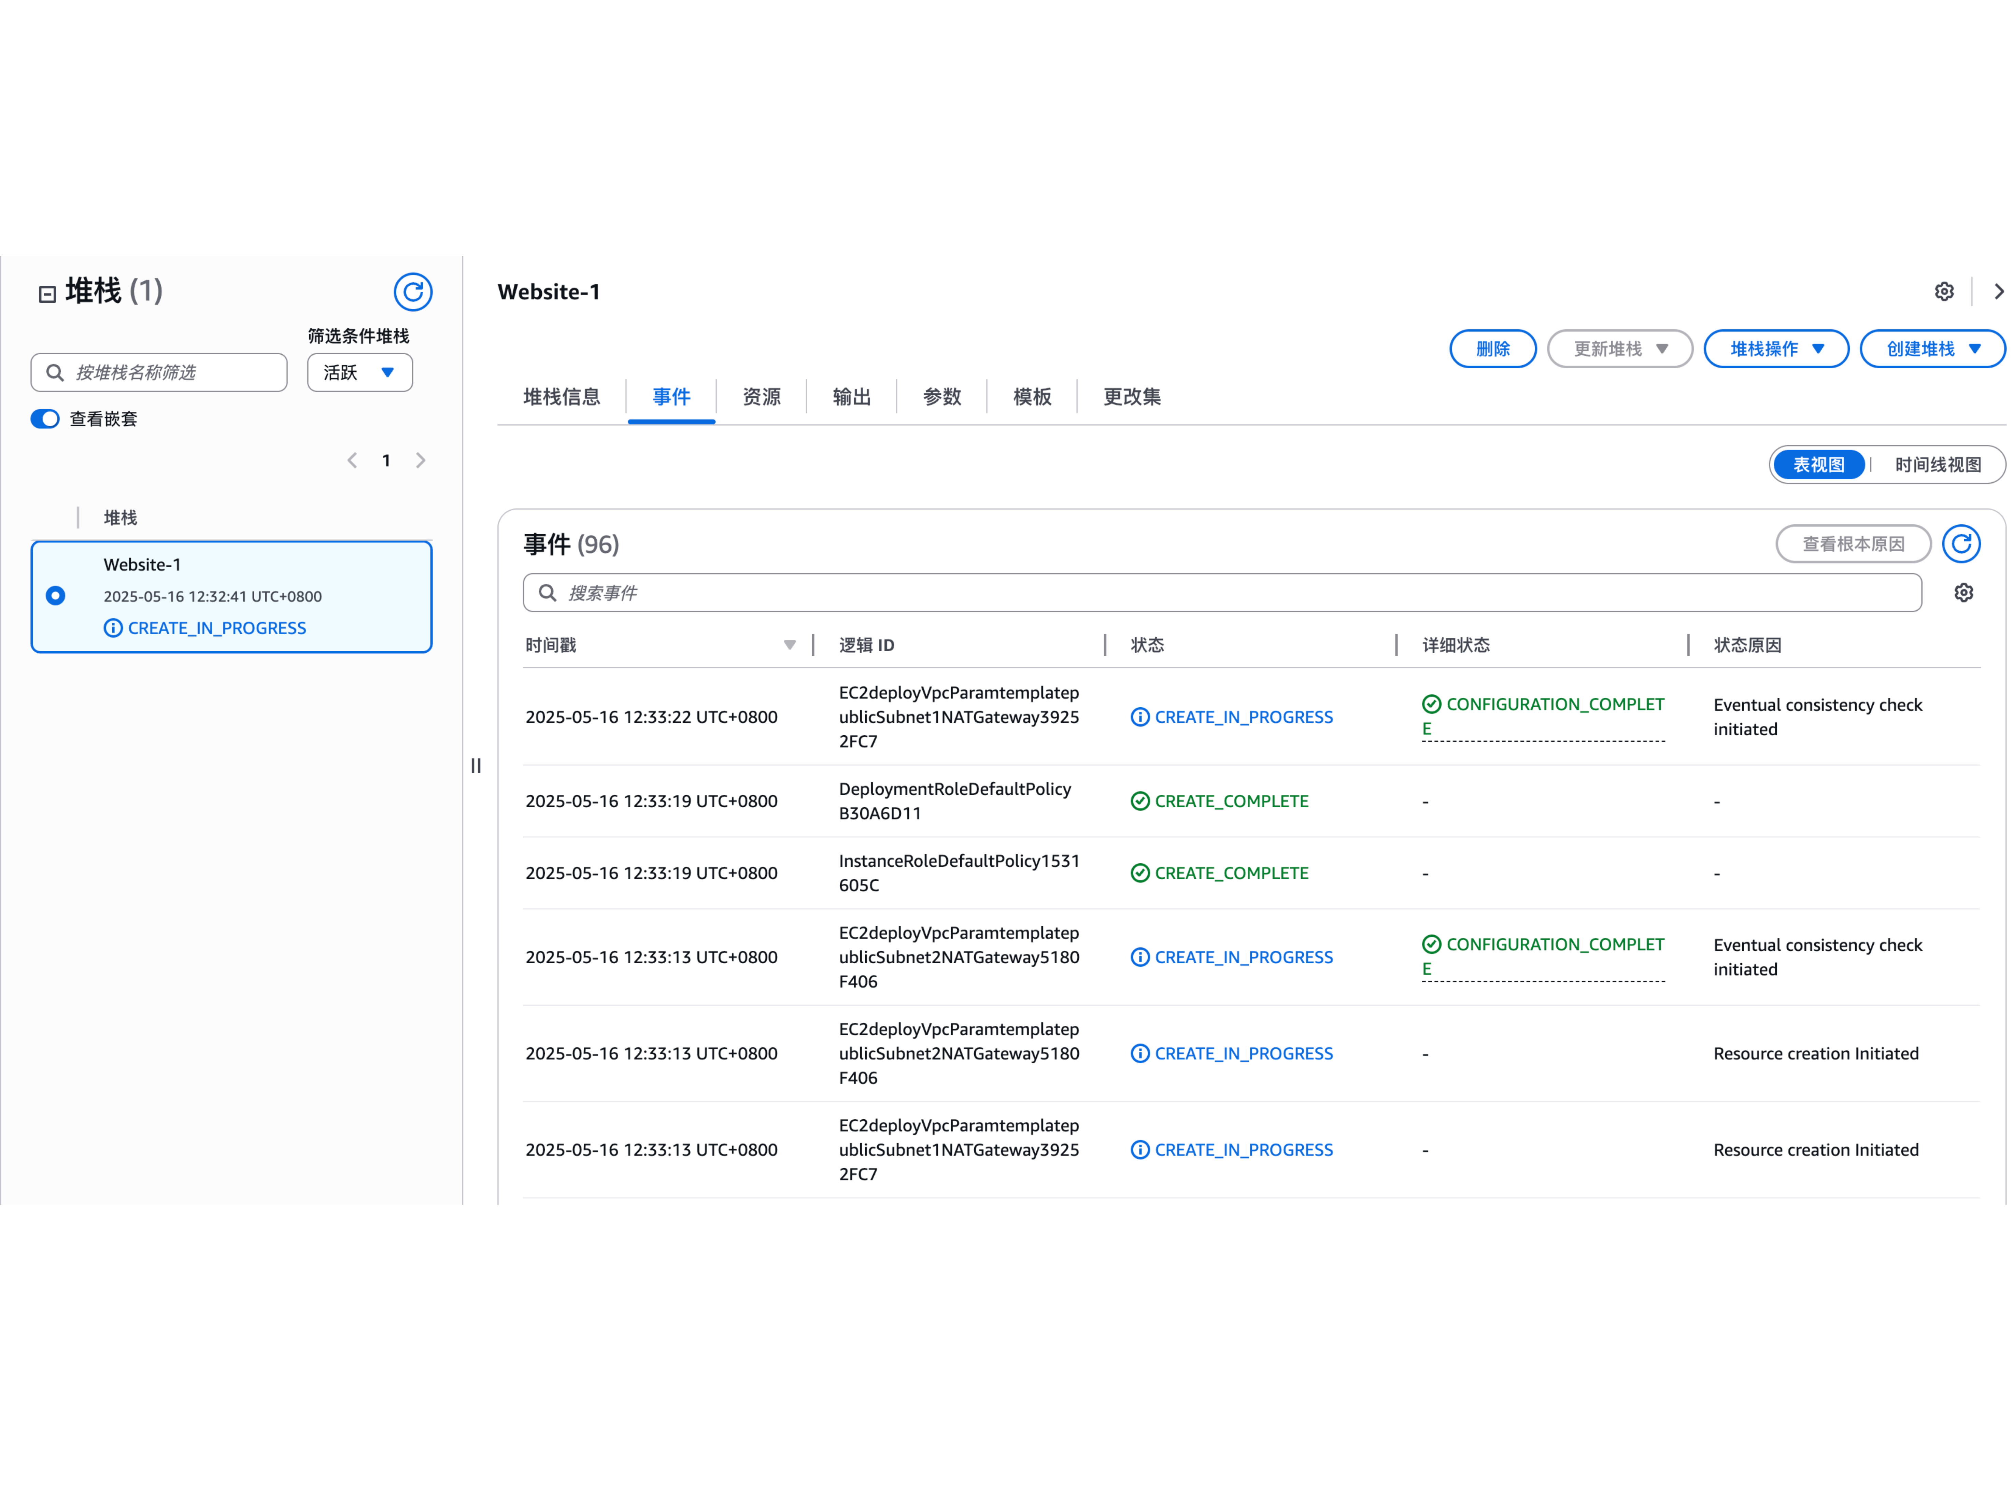
Task: Click 逻辑 ID column header
Action: pyautogui.click(x=866, y=646)
